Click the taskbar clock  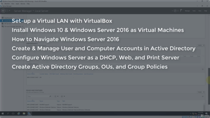coord(200,113)
